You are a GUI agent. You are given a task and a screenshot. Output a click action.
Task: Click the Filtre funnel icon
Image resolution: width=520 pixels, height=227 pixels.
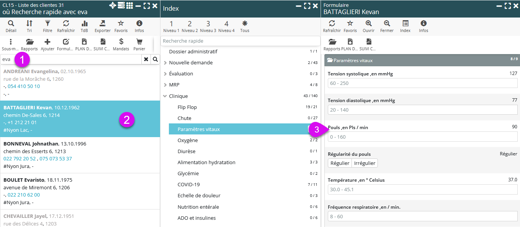coord(47,26)
